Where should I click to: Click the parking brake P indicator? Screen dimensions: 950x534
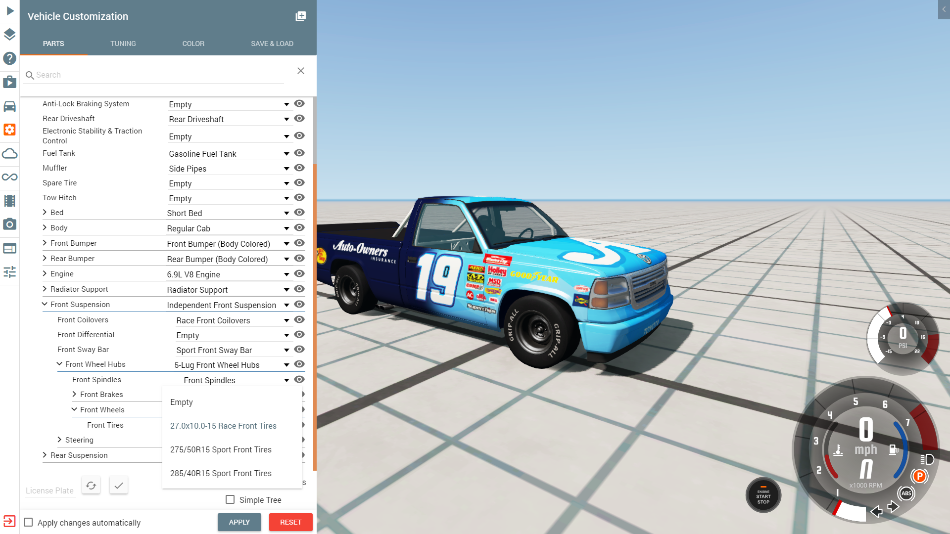[x=919, y=476]
